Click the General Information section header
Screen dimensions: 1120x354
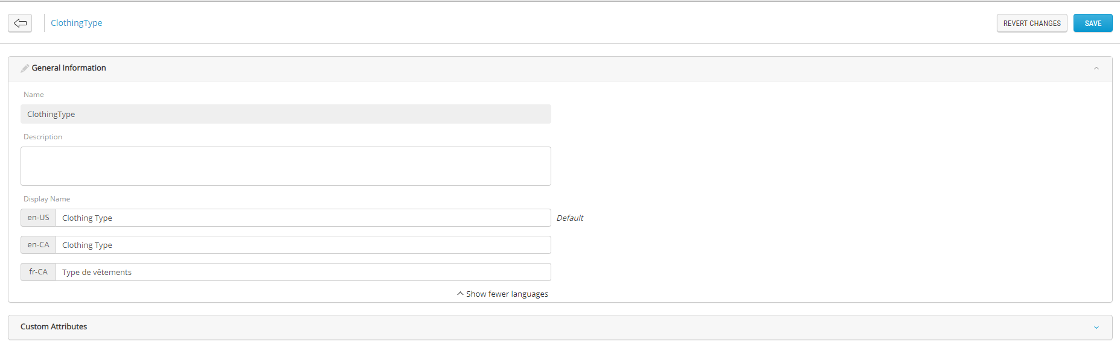tap(71, 68)
